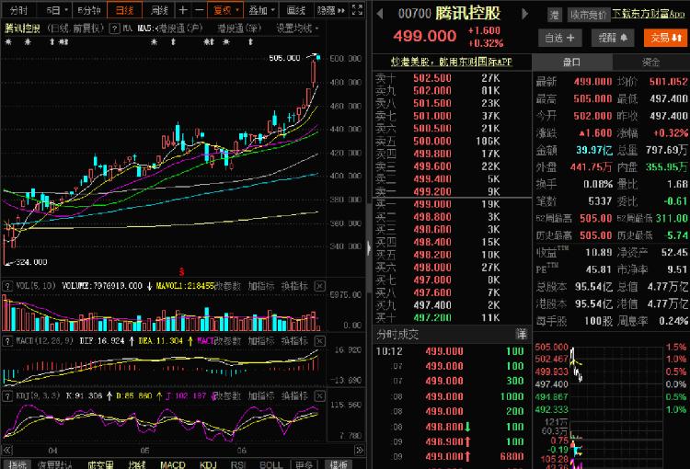Click the 10:12 trade of 499.000
The width and height of the screenshot is (690, 469).
click(x=452, y=351)
